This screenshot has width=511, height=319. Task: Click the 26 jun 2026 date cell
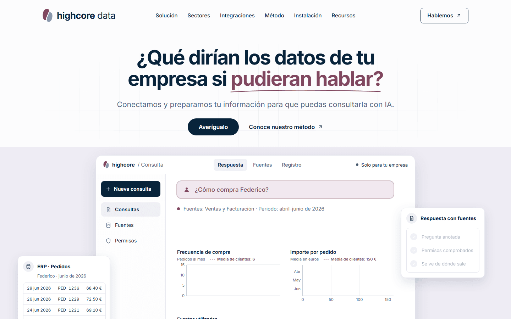39,299
